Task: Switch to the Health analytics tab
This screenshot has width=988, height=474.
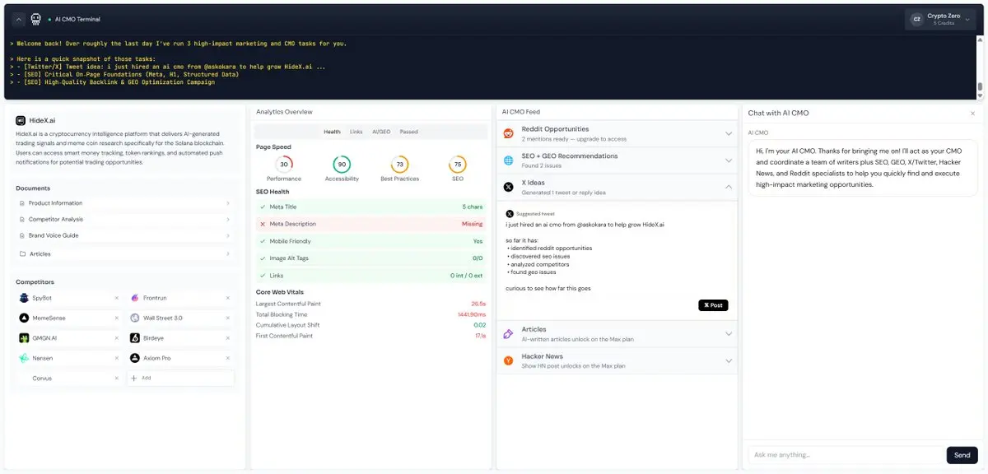Action: point(332,132)
